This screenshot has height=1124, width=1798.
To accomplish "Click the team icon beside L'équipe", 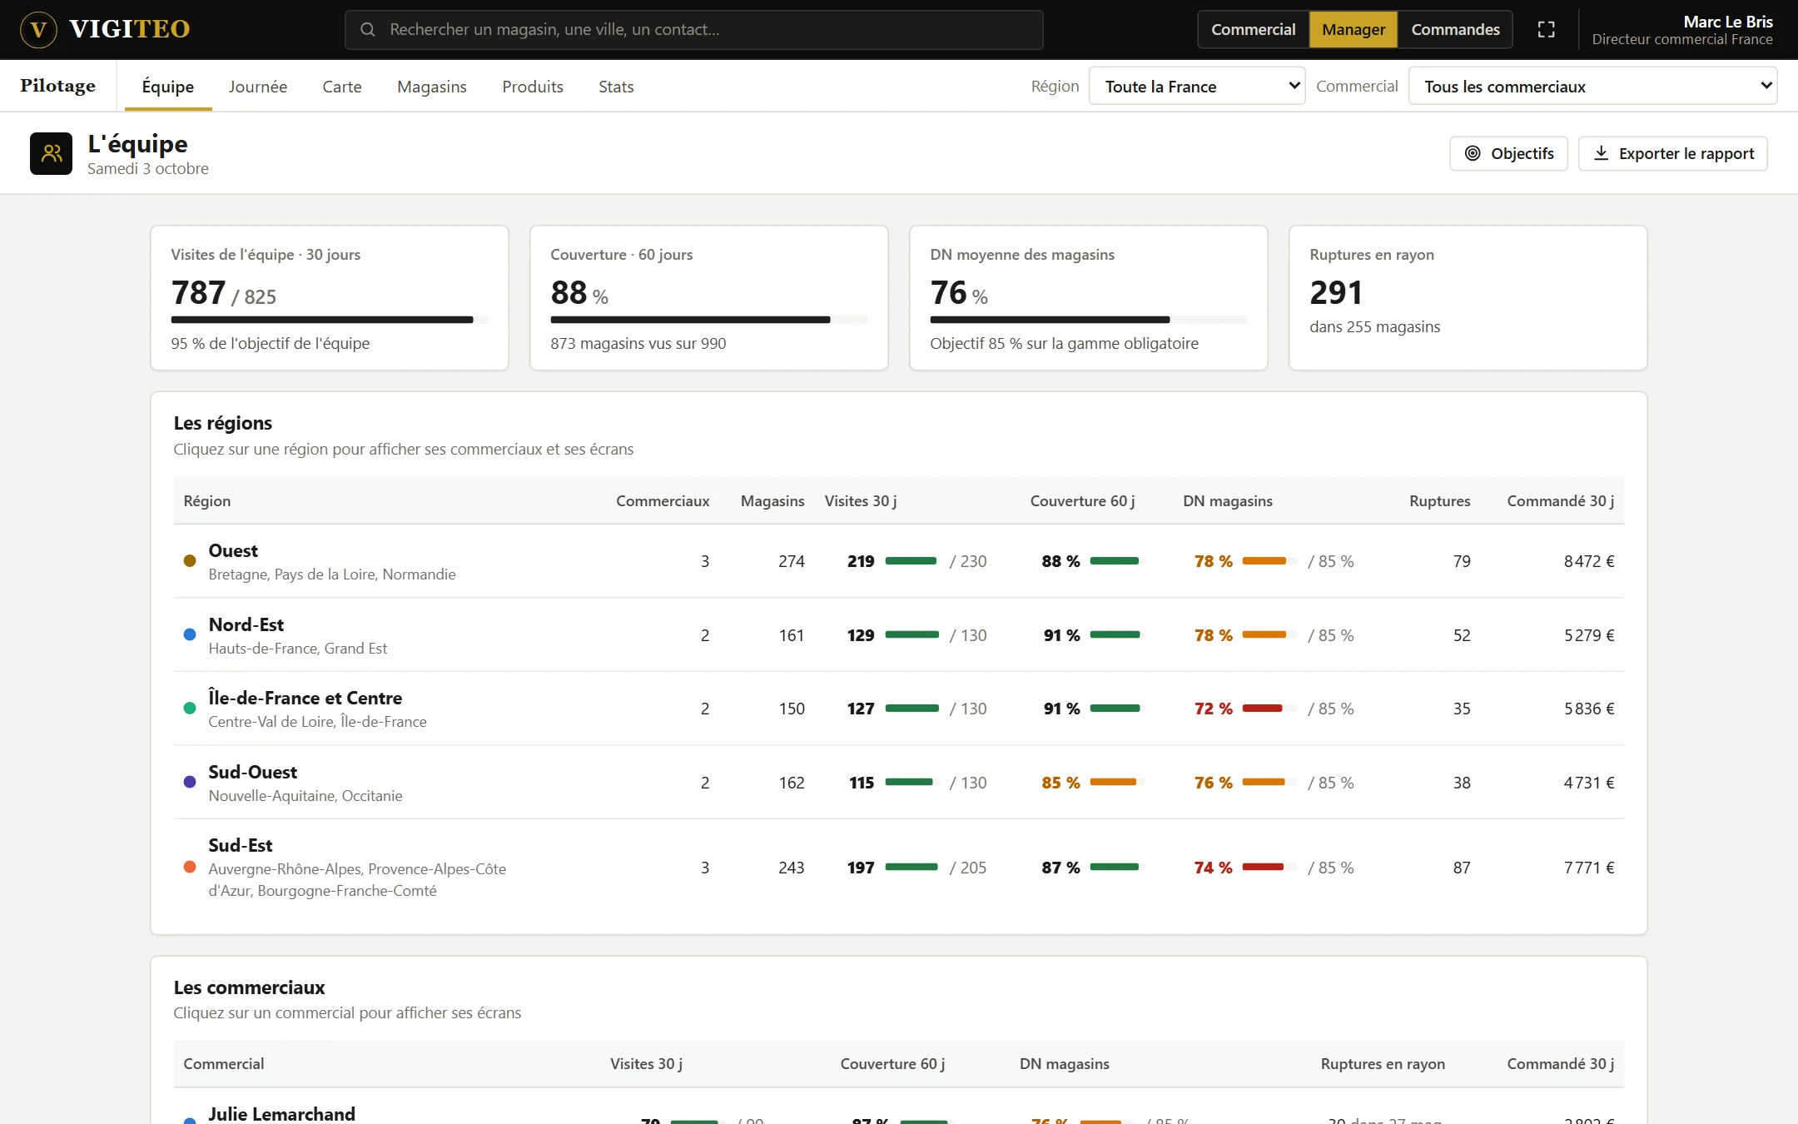I will [52, 153].
